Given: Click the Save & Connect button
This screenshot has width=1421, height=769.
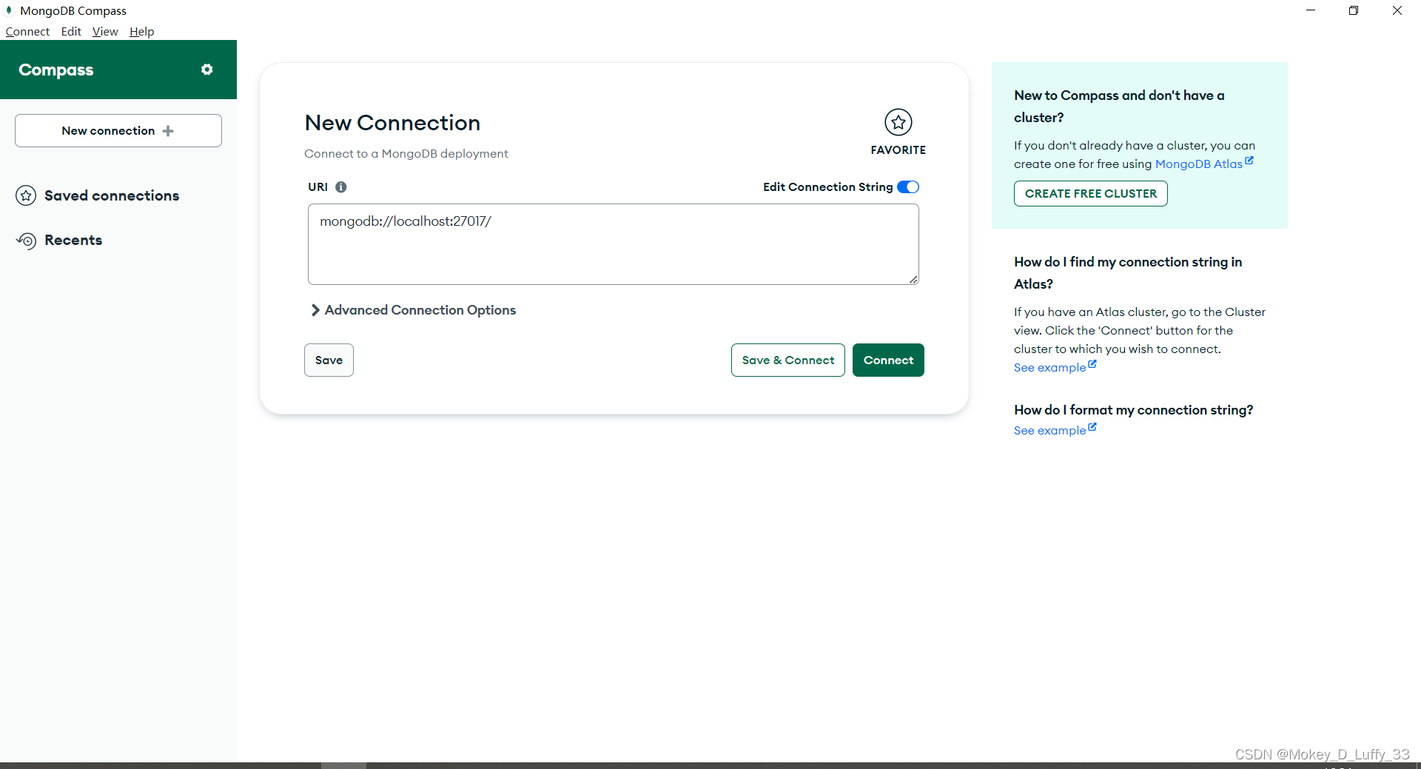Looking at the screenshot, I should (788, 360).
